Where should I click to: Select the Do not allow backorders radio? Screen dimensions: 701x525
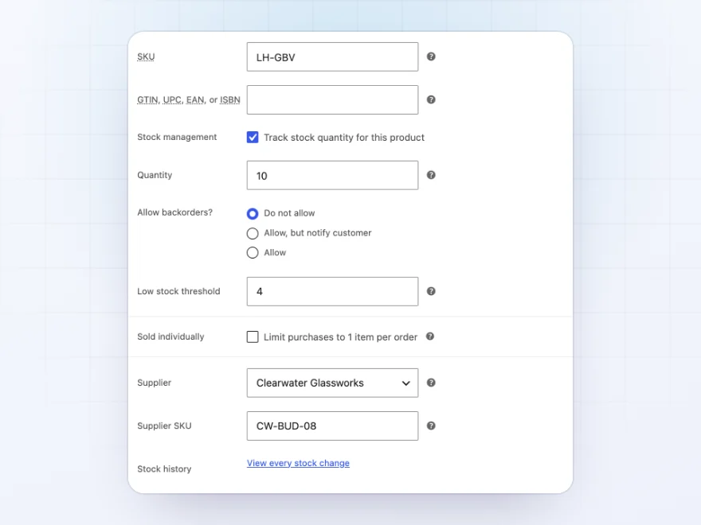(253, 213)
